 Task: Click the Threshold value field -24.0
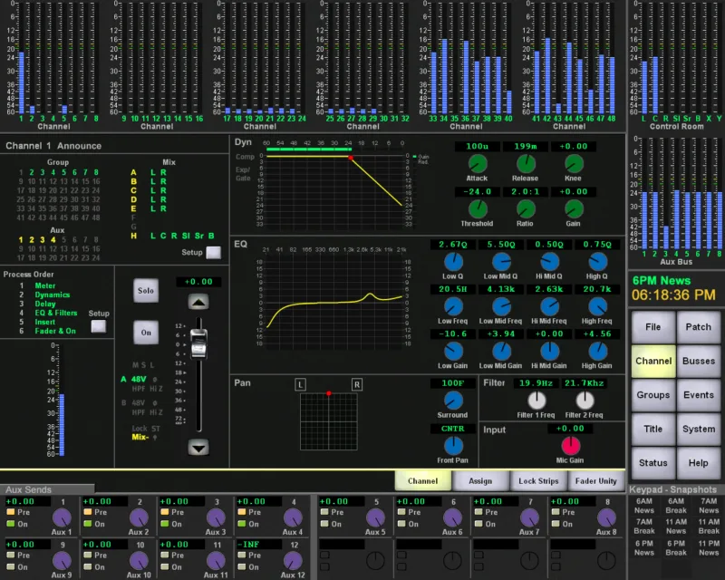[478, 191]
